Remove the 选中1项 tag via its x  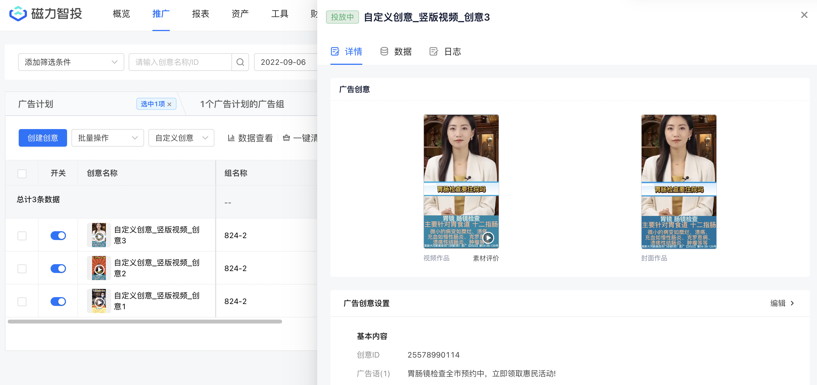tap(169, 104)
